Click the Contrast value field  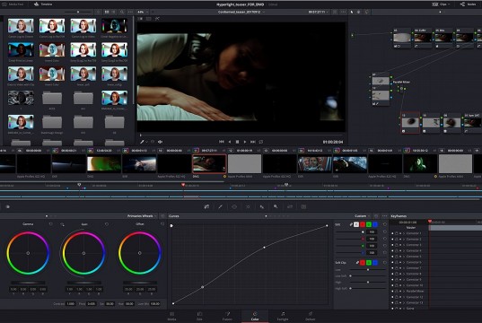(x=71, y=303)
